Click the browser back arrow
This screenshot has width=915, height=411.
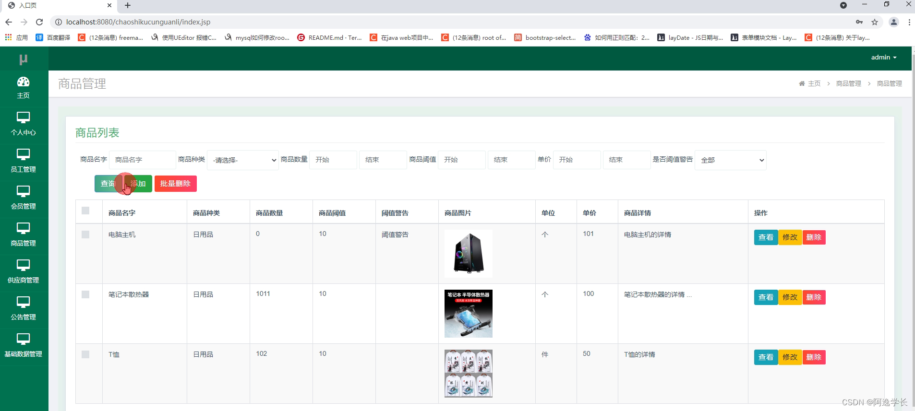pyautogui.click(x=9, y=22)
